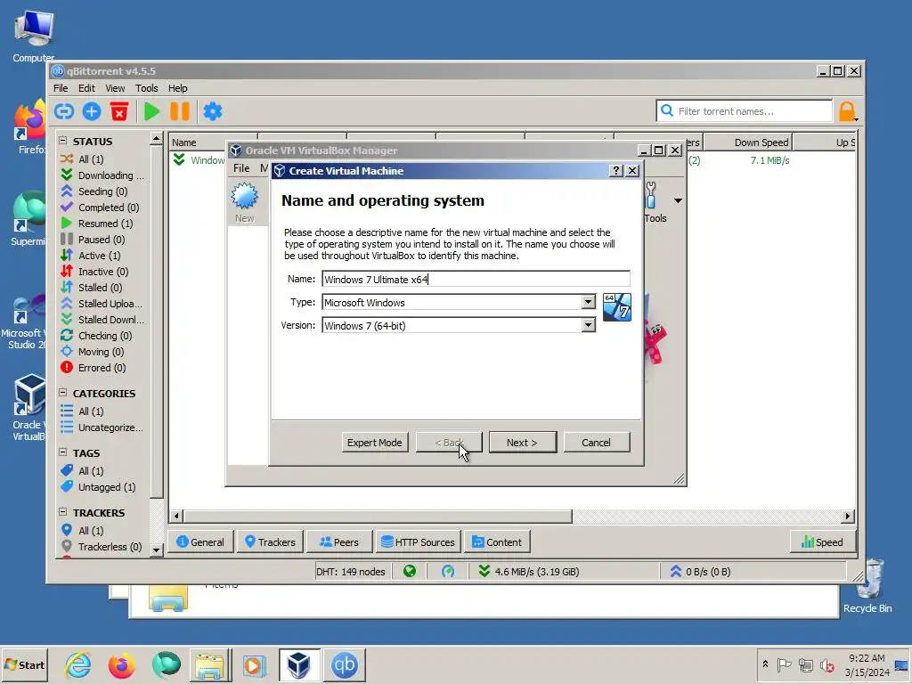Click the Action Center flag tray icon
The width and height of the screenshot is (912, 684).
tap(784, 664)
